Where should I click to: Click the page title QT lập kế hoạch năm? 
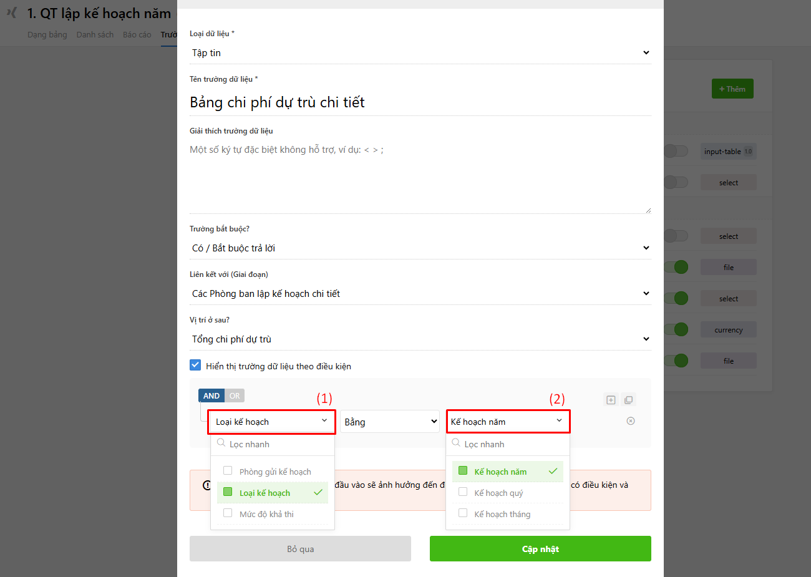(x=99, y=13)
